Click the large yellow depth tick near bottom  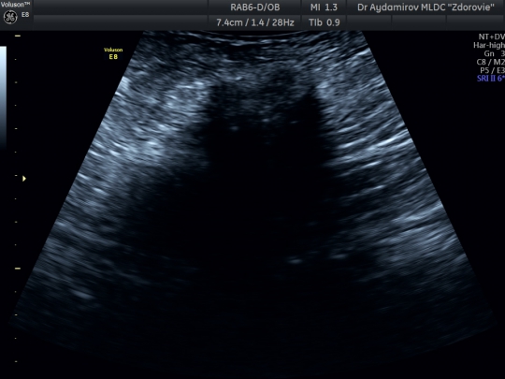[18, 269]
